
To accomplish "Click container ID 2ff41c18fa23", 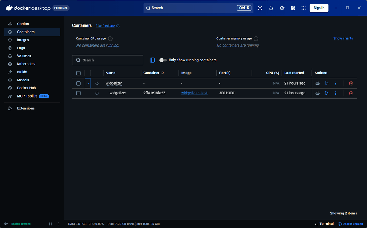I will [x=154, y=93].
